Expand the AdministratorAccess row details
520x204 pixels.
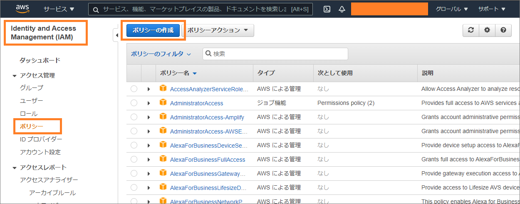pyautogui.click(x=149, y=103)
